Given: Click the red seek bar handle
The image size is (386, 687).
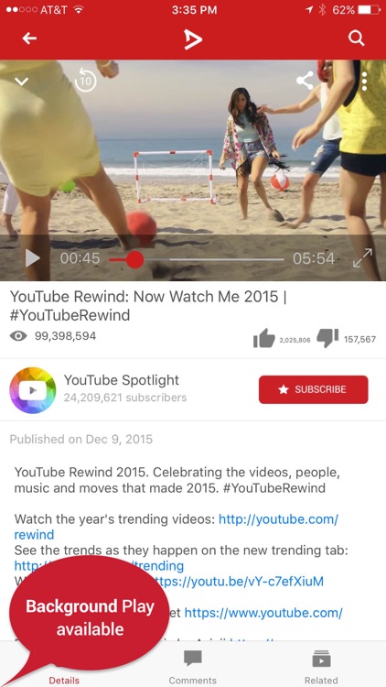Looking at the screenshot, I should click(134, 259).
